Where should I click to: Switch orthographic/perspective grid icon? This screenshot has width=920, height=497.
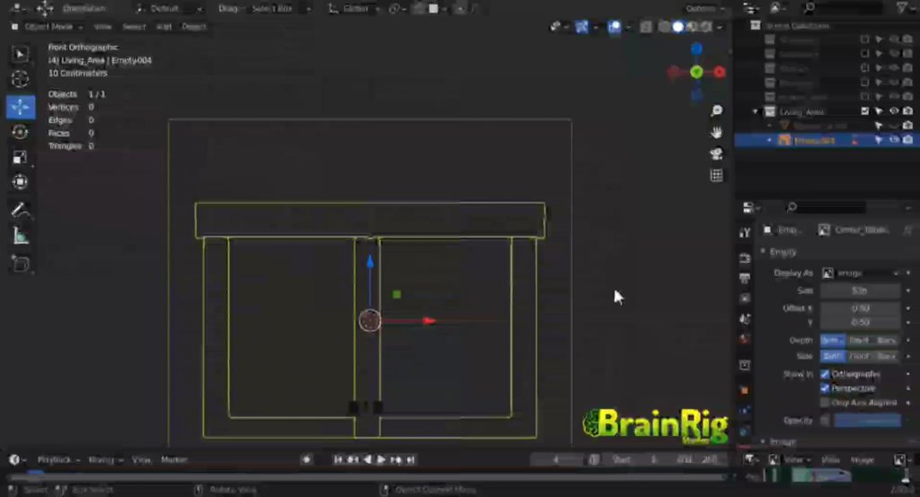(x=716, y=175)
